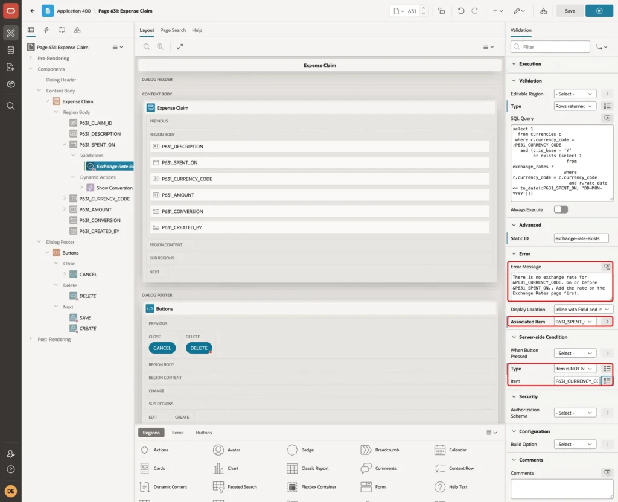The image size is (618, 502).
Task: Open Gallery cube icon in sidebar
Action: [x=11, y=84]
